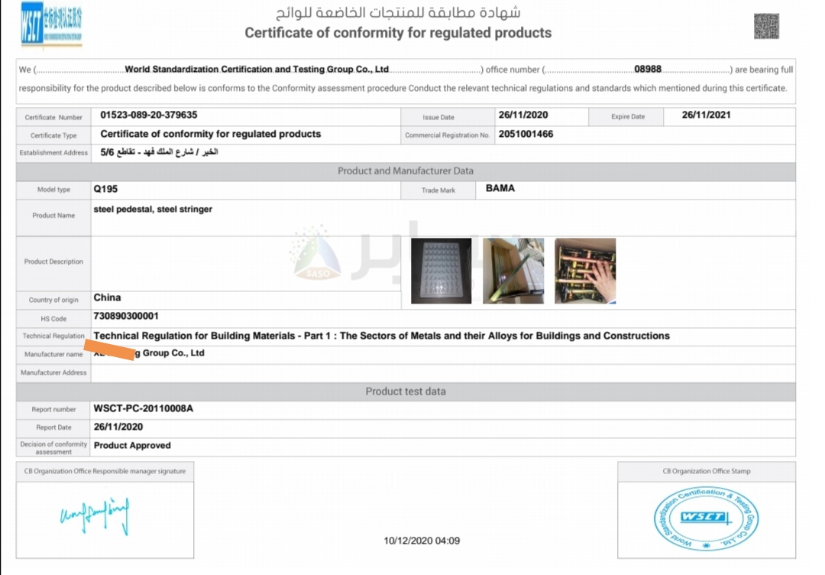Open the product photo showing a hand

coord(584,271)
